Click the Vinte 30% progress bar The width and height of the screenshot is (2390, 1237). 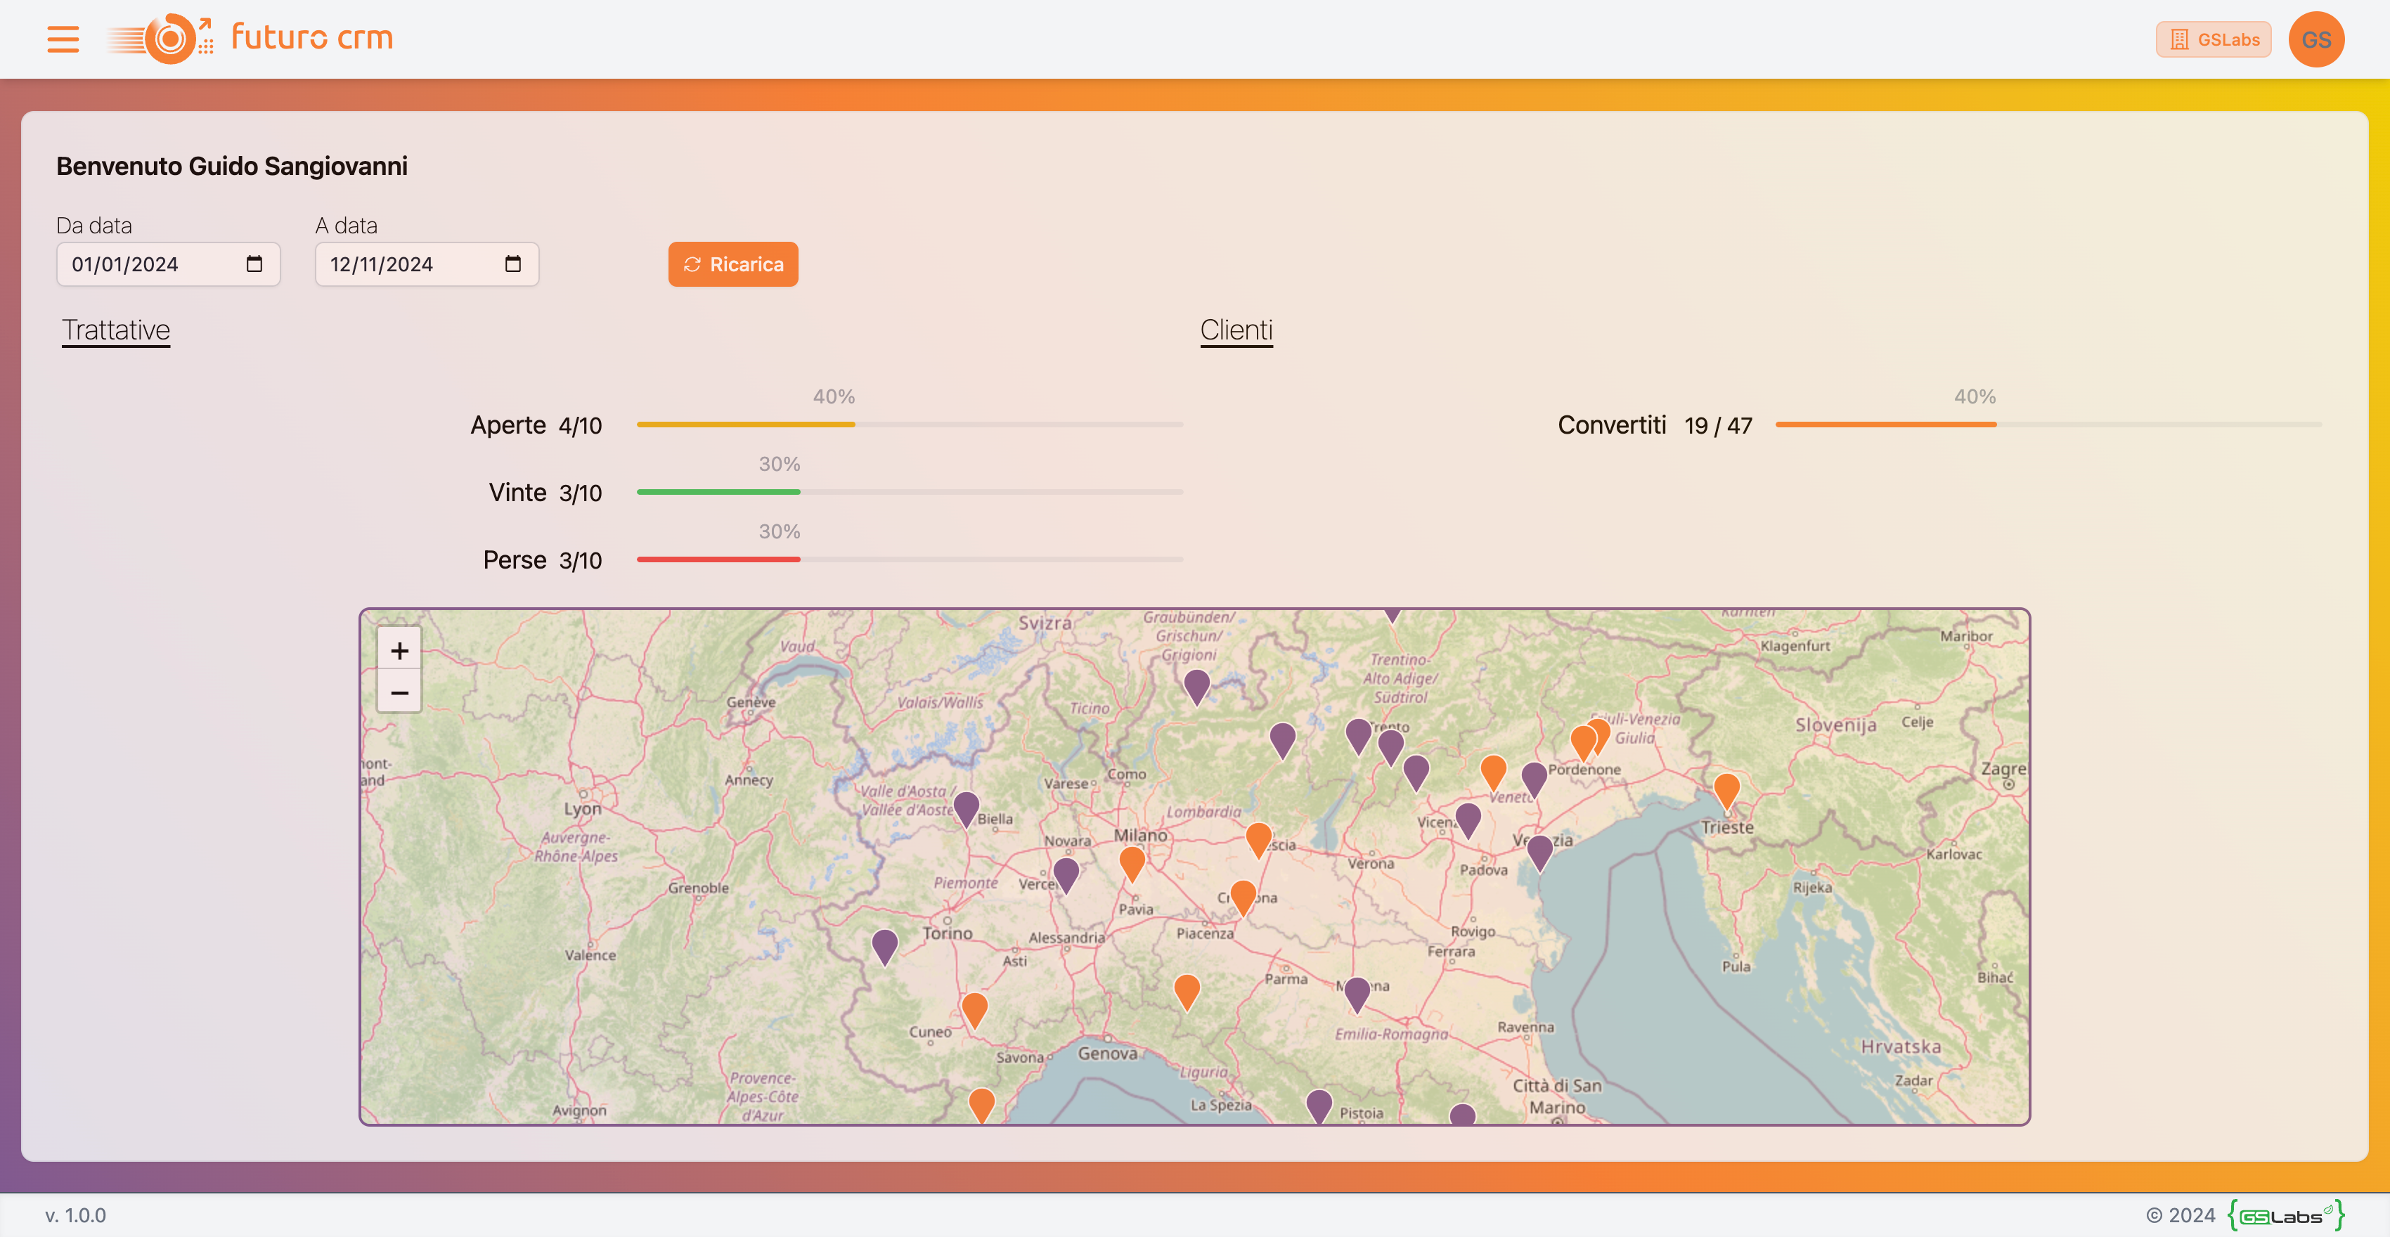click(909, 492)
